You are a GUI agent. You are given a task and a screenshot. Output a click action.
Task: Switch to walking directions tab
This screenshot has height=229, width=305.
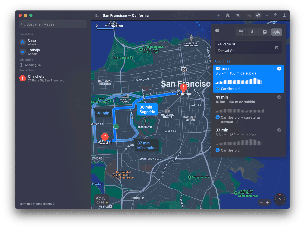(253, 32)
